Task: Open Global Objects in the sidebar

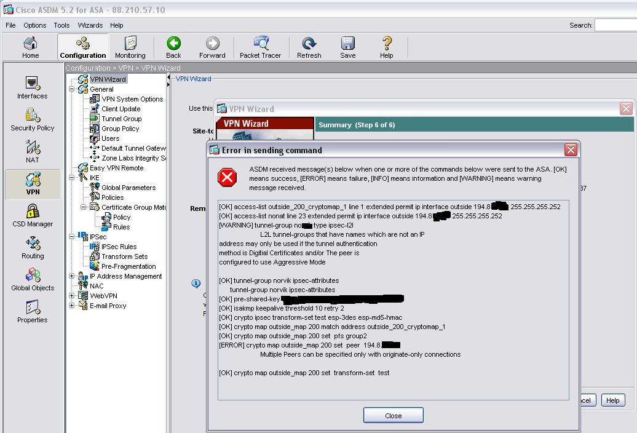Action: pyautogui.click(x=33, y=280)
